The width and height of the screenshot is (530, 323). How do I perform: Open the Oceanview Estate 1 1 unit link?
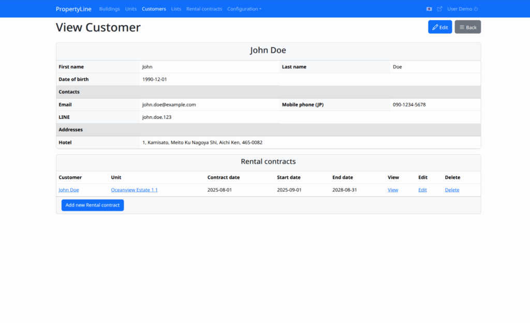coord(134,190)
